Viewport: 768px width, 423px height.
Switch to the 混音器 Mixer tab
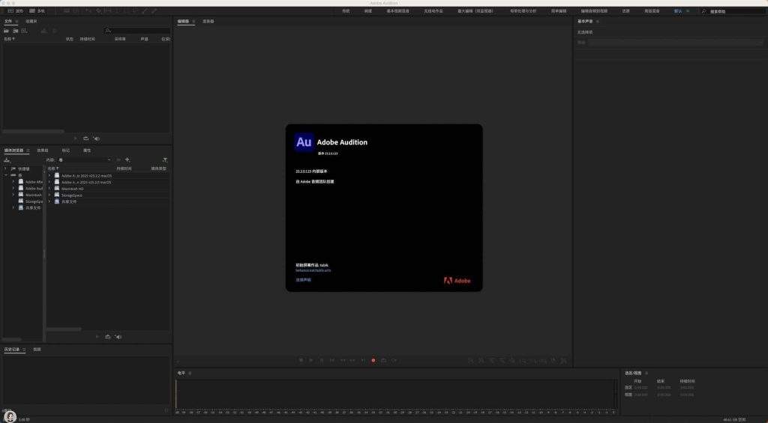[208, 22]
